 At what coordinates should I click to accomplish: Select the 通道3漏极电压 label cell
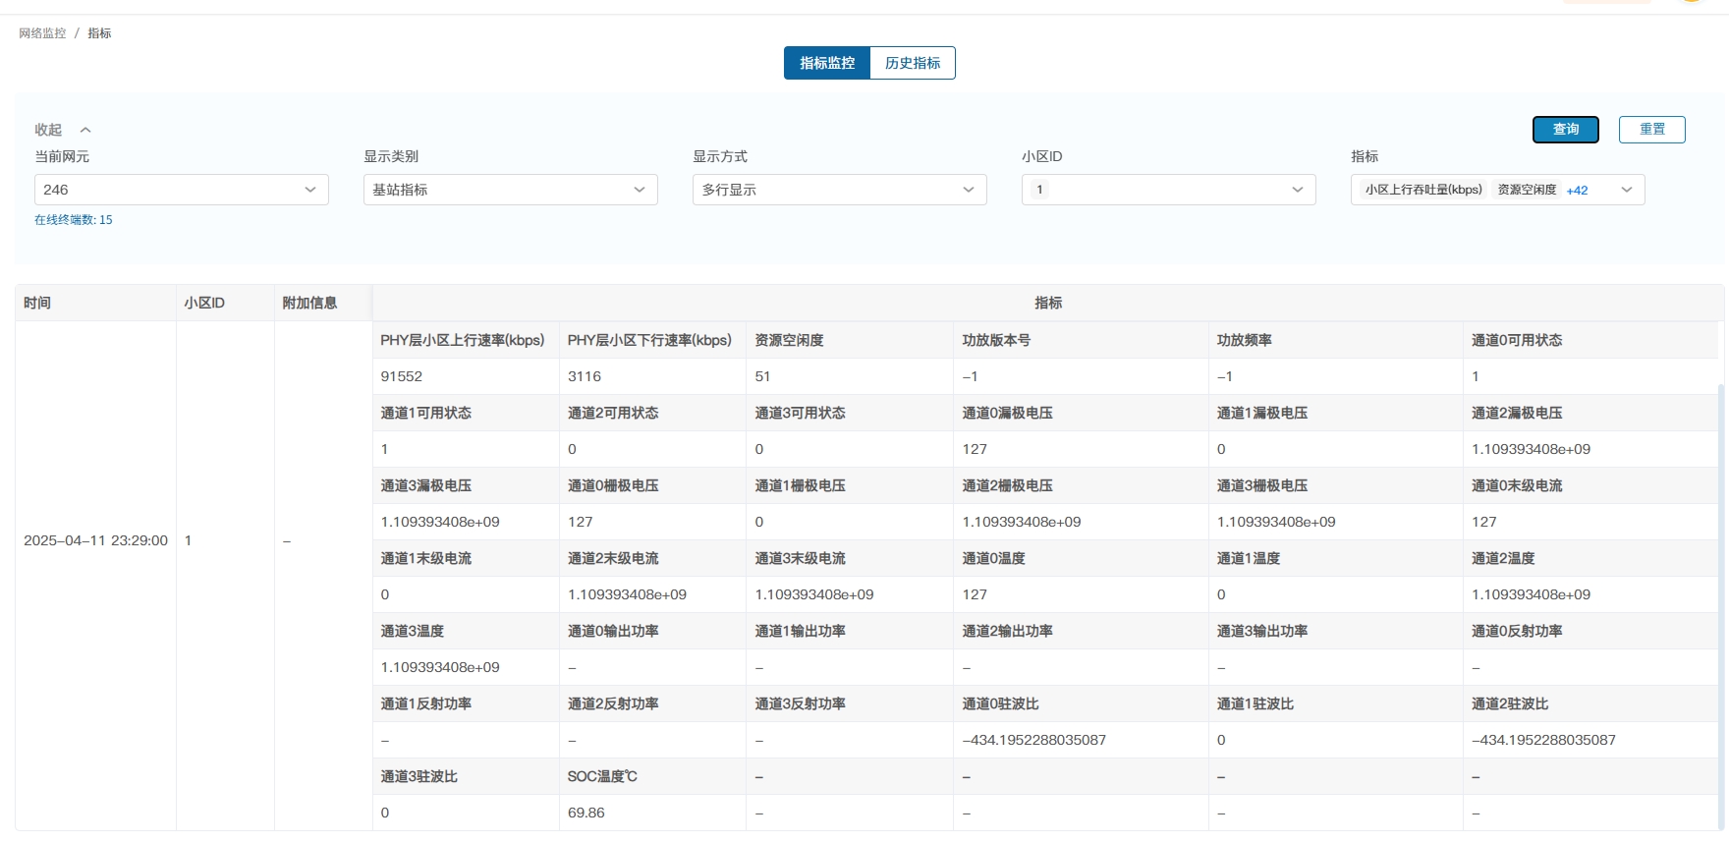click(466, 485)
